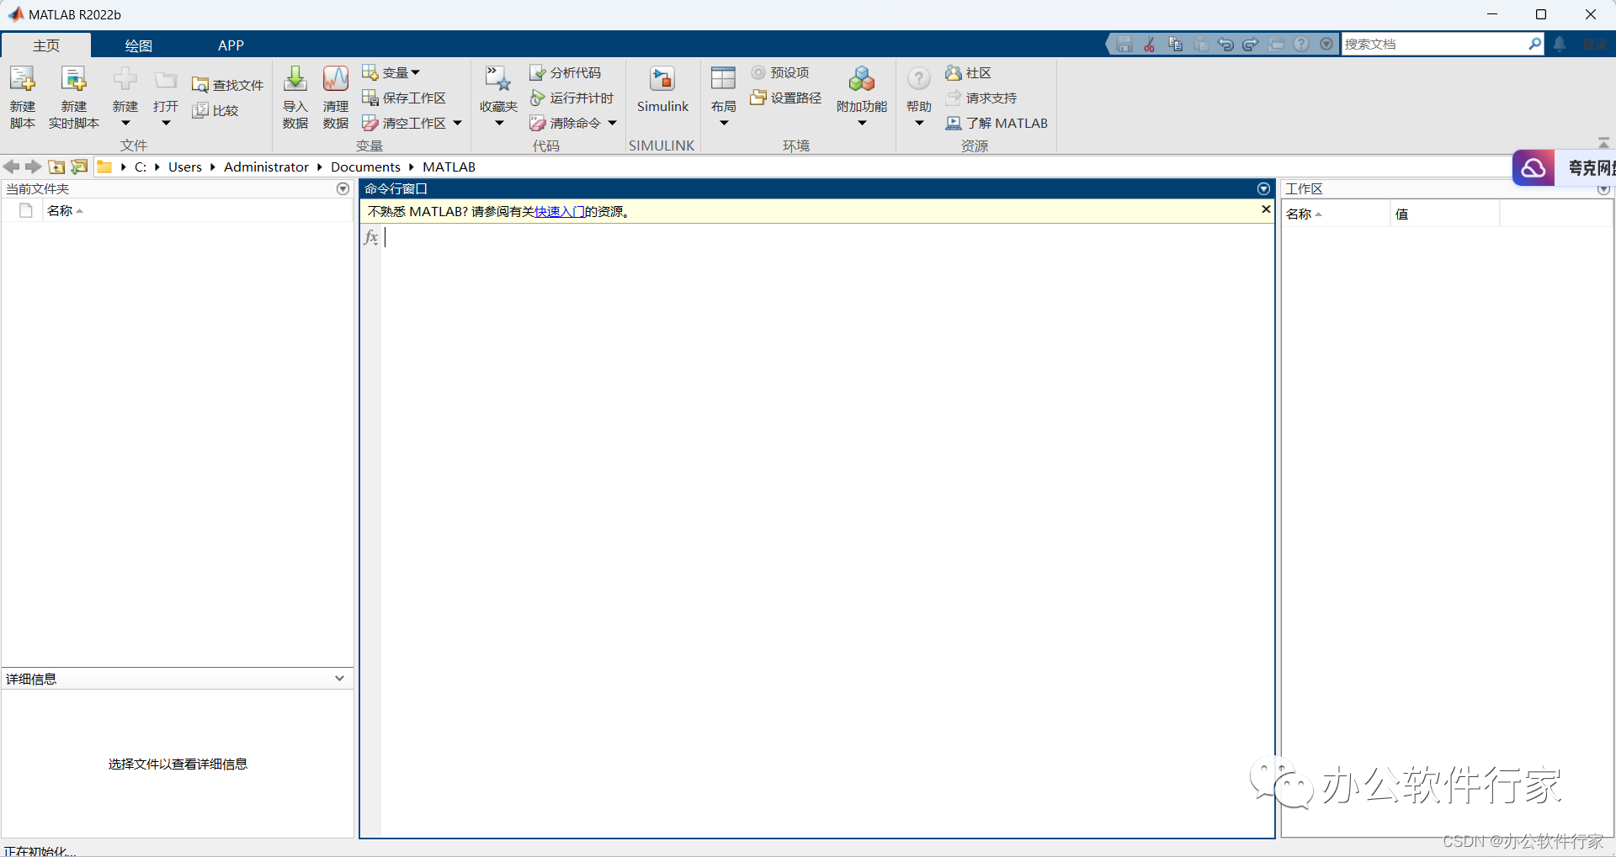Viewport: 1616px width, 857px height.
Task: Collapse the toolstrip with the ribbon minimize arrow
Action: [1603, 143]
